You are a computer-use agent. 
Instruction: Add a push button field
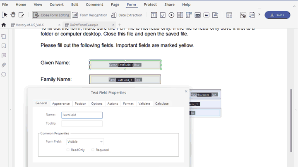click(198, 15)
